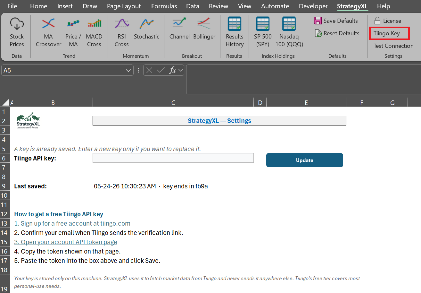Image resolution: width=421 pixels, height=293 pixels.
Task: Click 'How to get a free Tiingo API key'
Action: [x=59, y=214]
